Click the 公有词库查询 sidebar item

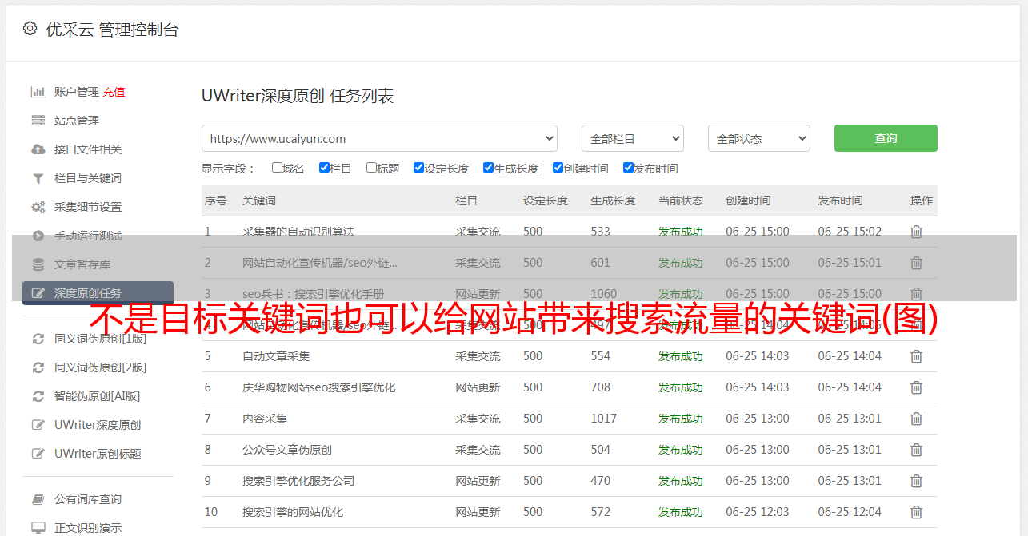click(x=88, y=499)
